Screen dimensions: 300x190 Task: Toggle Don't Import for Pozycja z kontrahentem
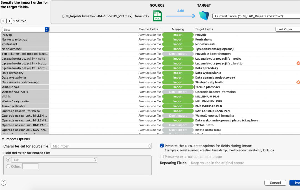tap(178, 54)
